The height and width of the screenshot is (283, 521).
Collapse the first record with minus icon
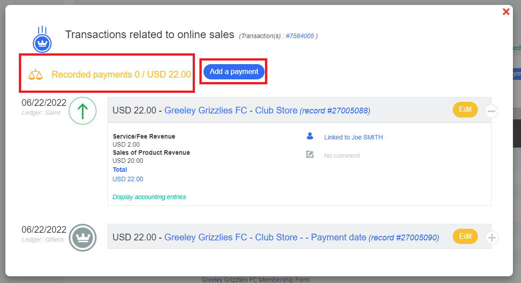point(492,111)
